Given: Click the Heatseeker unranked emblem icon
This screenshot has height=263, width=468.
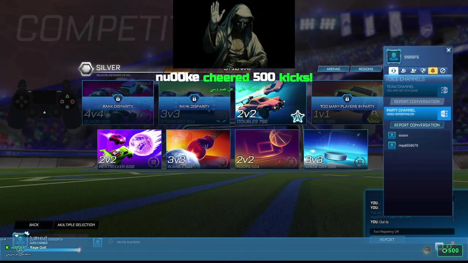Looking at the screenshot, I should tap(154, 161).
